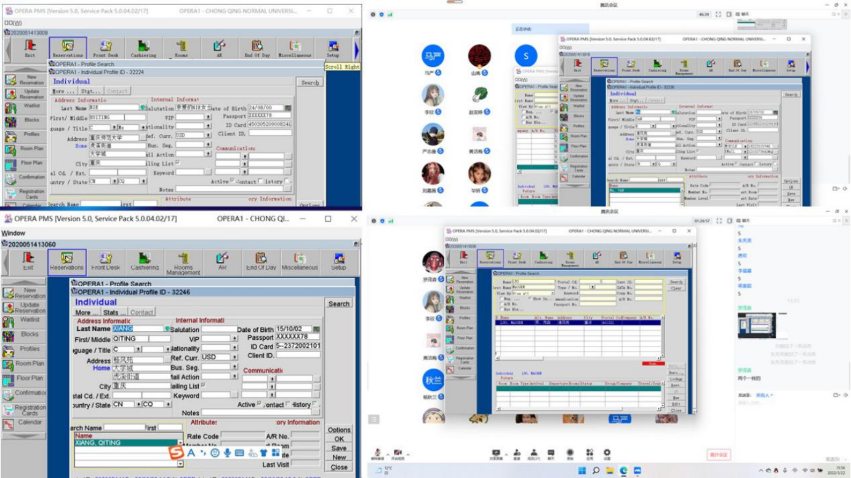The width and height of the screenshot is (851, 478).
Task: Open File Explorer from the taskbar
Action: tap(609, 471)
